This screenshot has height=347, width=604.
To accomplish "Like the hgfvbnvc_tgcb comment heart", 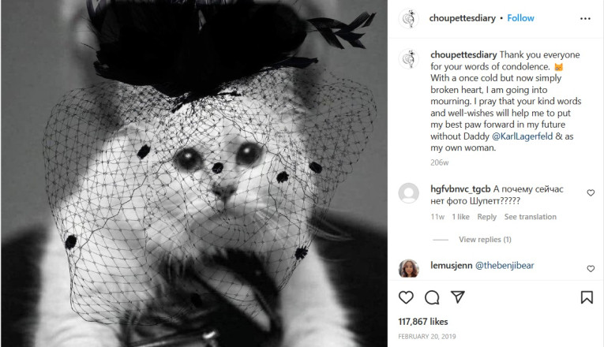I will [x=591, y=192].
